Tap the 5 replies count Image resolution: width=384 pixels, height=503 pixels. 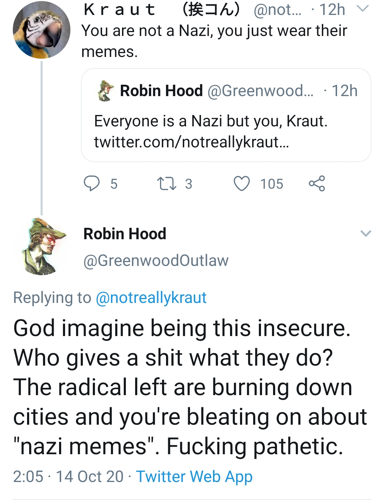coord(114,184)
